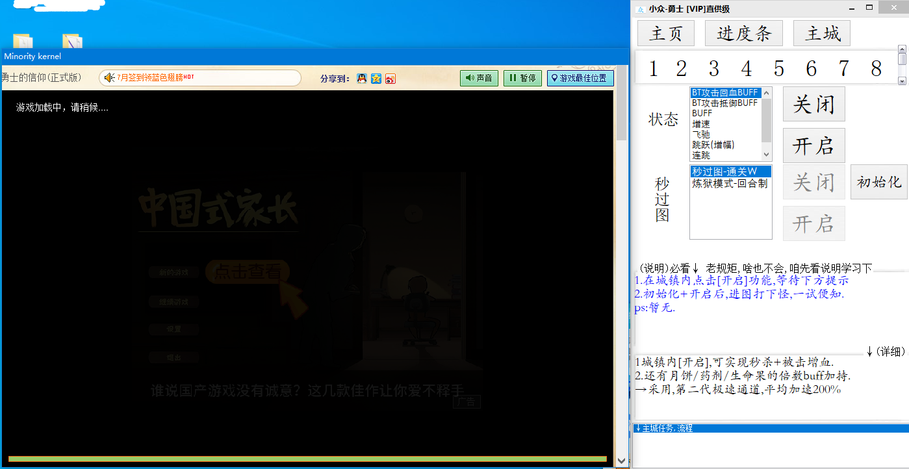Click the 广告 label on the ad

(x=467, y=402)
